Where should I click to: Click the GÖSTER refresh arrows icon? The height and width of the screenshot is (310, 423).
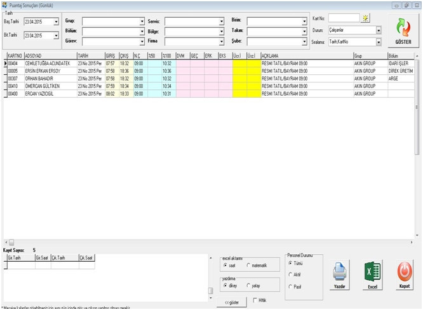[x=403, y=27]
